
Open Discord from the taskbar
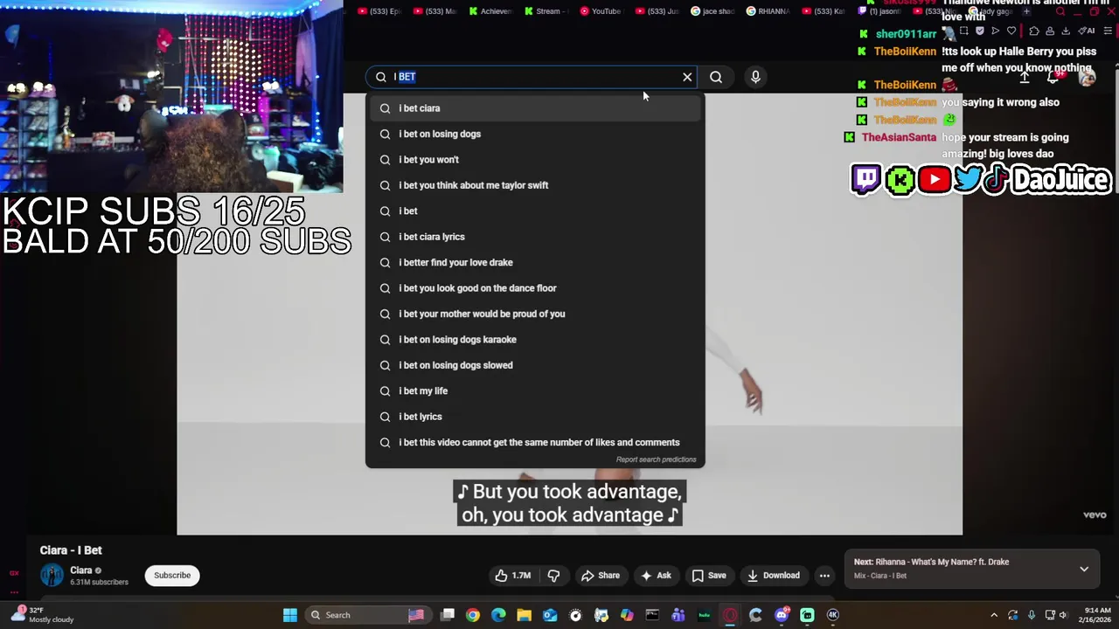[x=782, y=615]
